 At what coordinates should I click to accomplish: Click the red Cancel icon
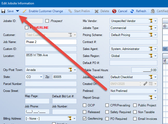(x=114, y=11)
